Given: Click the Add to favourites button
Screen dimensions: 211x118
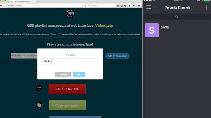Looking at the screenshot, I should click(x=117, y=56).
